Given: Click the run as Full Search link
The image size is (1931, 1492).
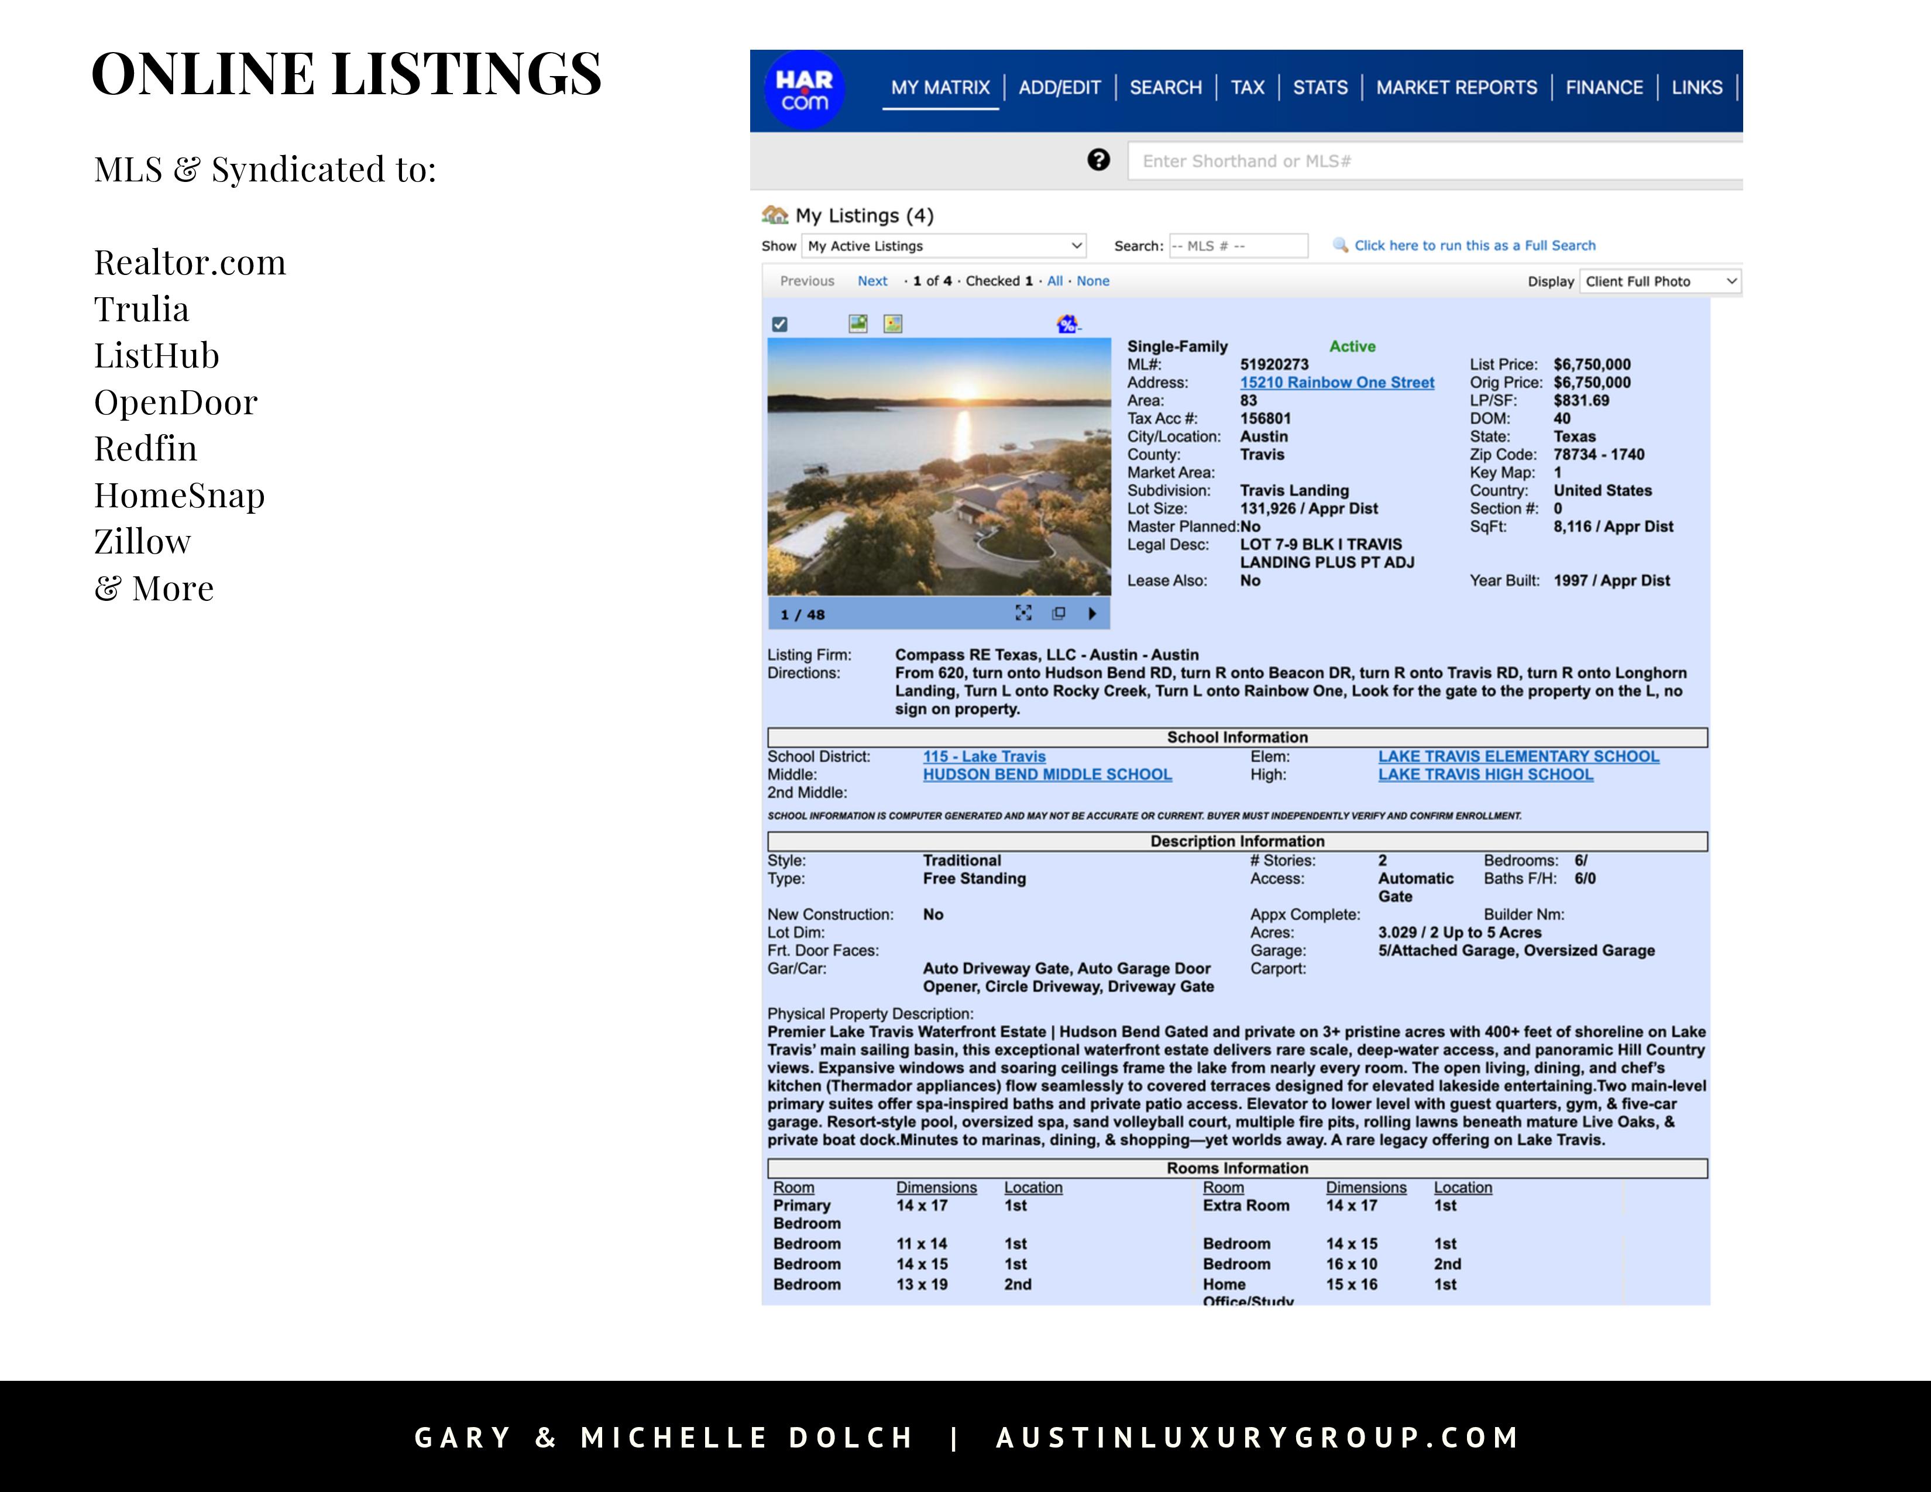Looking at the screenshot, I should click(x=1474, y=246).
